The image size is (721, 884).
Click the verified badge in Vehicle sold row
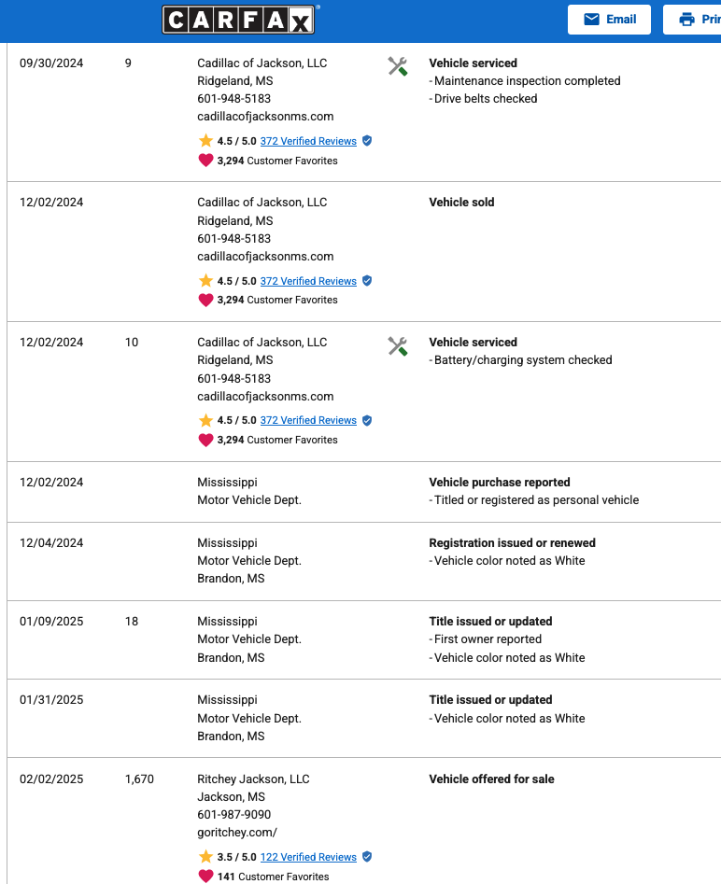pyautogui.click(x=367, y=281)
